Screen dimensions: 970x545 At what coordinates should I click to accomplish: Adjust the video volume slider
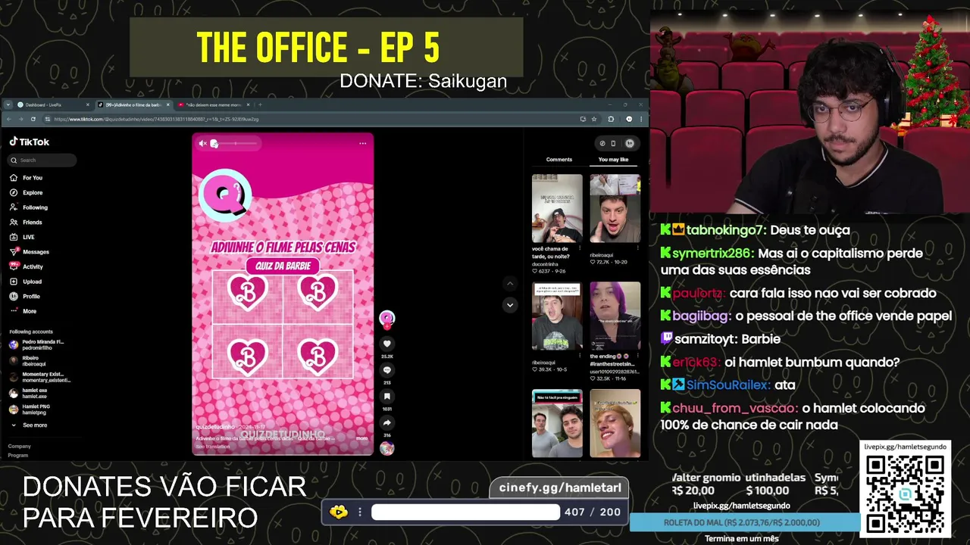(x=233, y=143)
